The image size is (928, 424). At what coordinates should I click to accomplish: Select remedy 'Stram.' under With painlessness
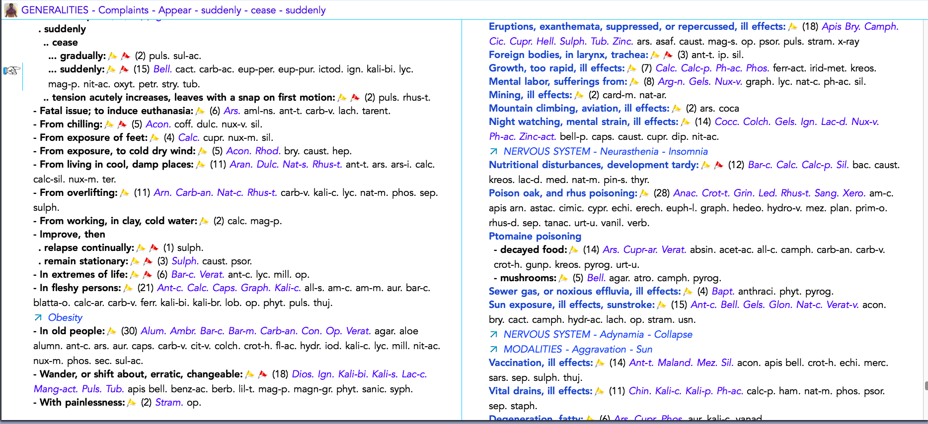169,402
